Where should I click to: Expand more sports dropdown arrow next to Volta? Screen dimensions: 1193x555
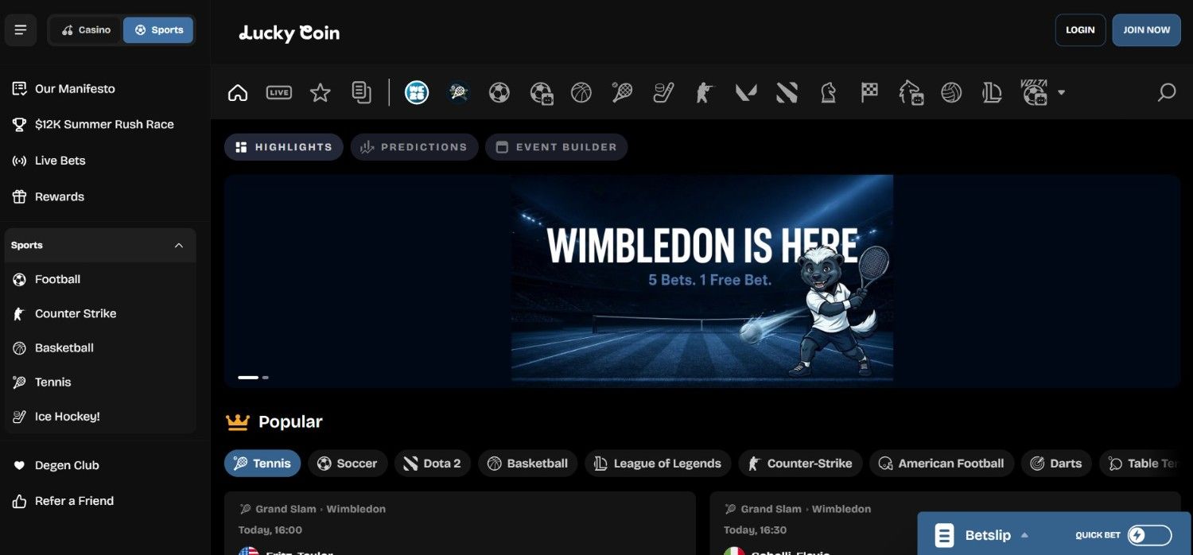(1061, 93)
